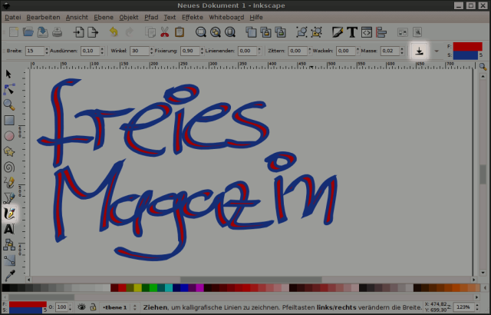Select the Node edit tool
Screen dimensions: 491x315
[x=9, y=89]
